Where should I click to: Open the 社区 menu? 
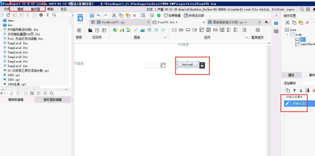[64, 9]
